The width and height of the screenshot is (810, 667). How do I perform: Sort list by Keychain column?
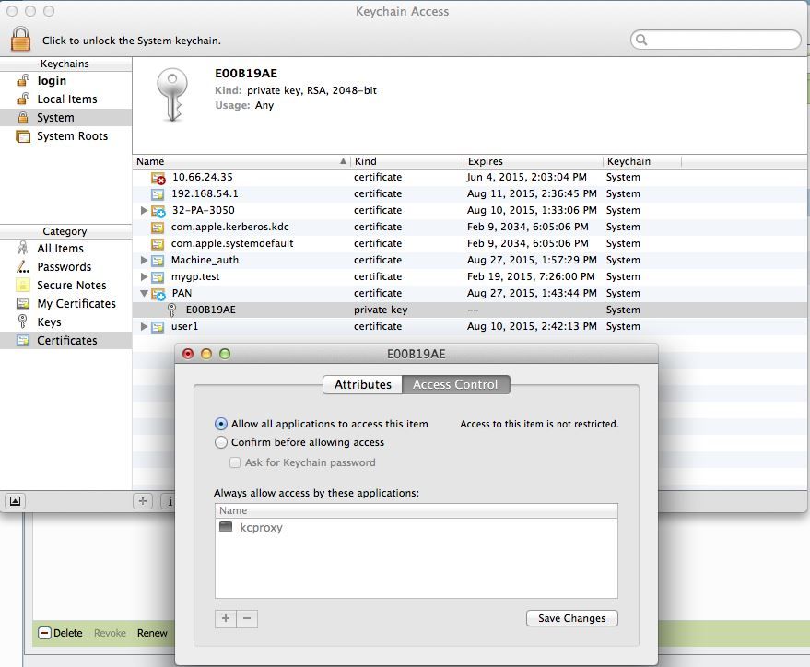pos(642,161)
